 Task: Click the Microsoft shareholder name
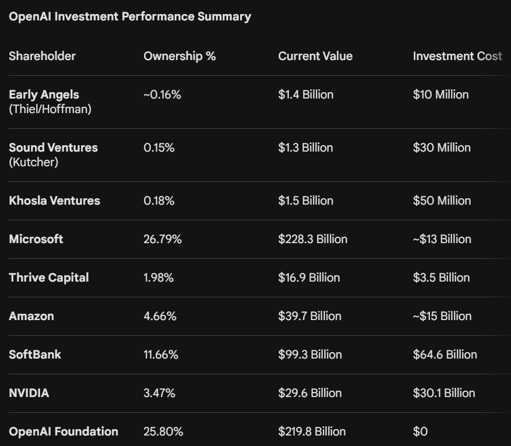pos(36,239)
